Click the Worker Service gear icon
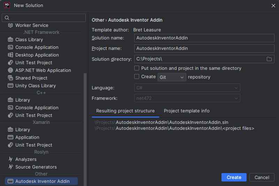This screenshot has width=279, height=186. 10,25
